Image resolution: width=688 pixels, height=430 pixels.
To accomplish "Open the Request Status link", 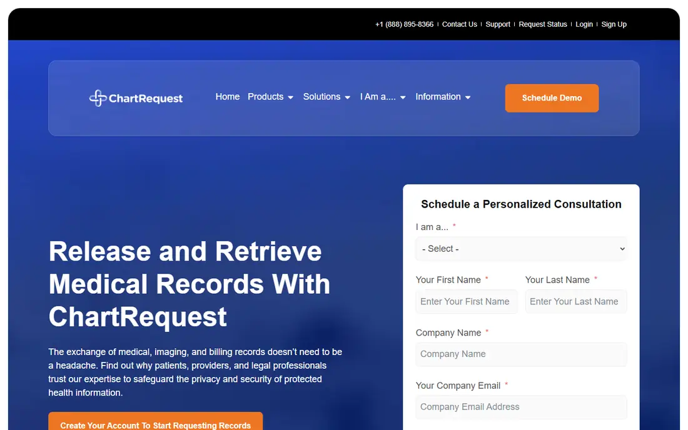I will [543, 24].
